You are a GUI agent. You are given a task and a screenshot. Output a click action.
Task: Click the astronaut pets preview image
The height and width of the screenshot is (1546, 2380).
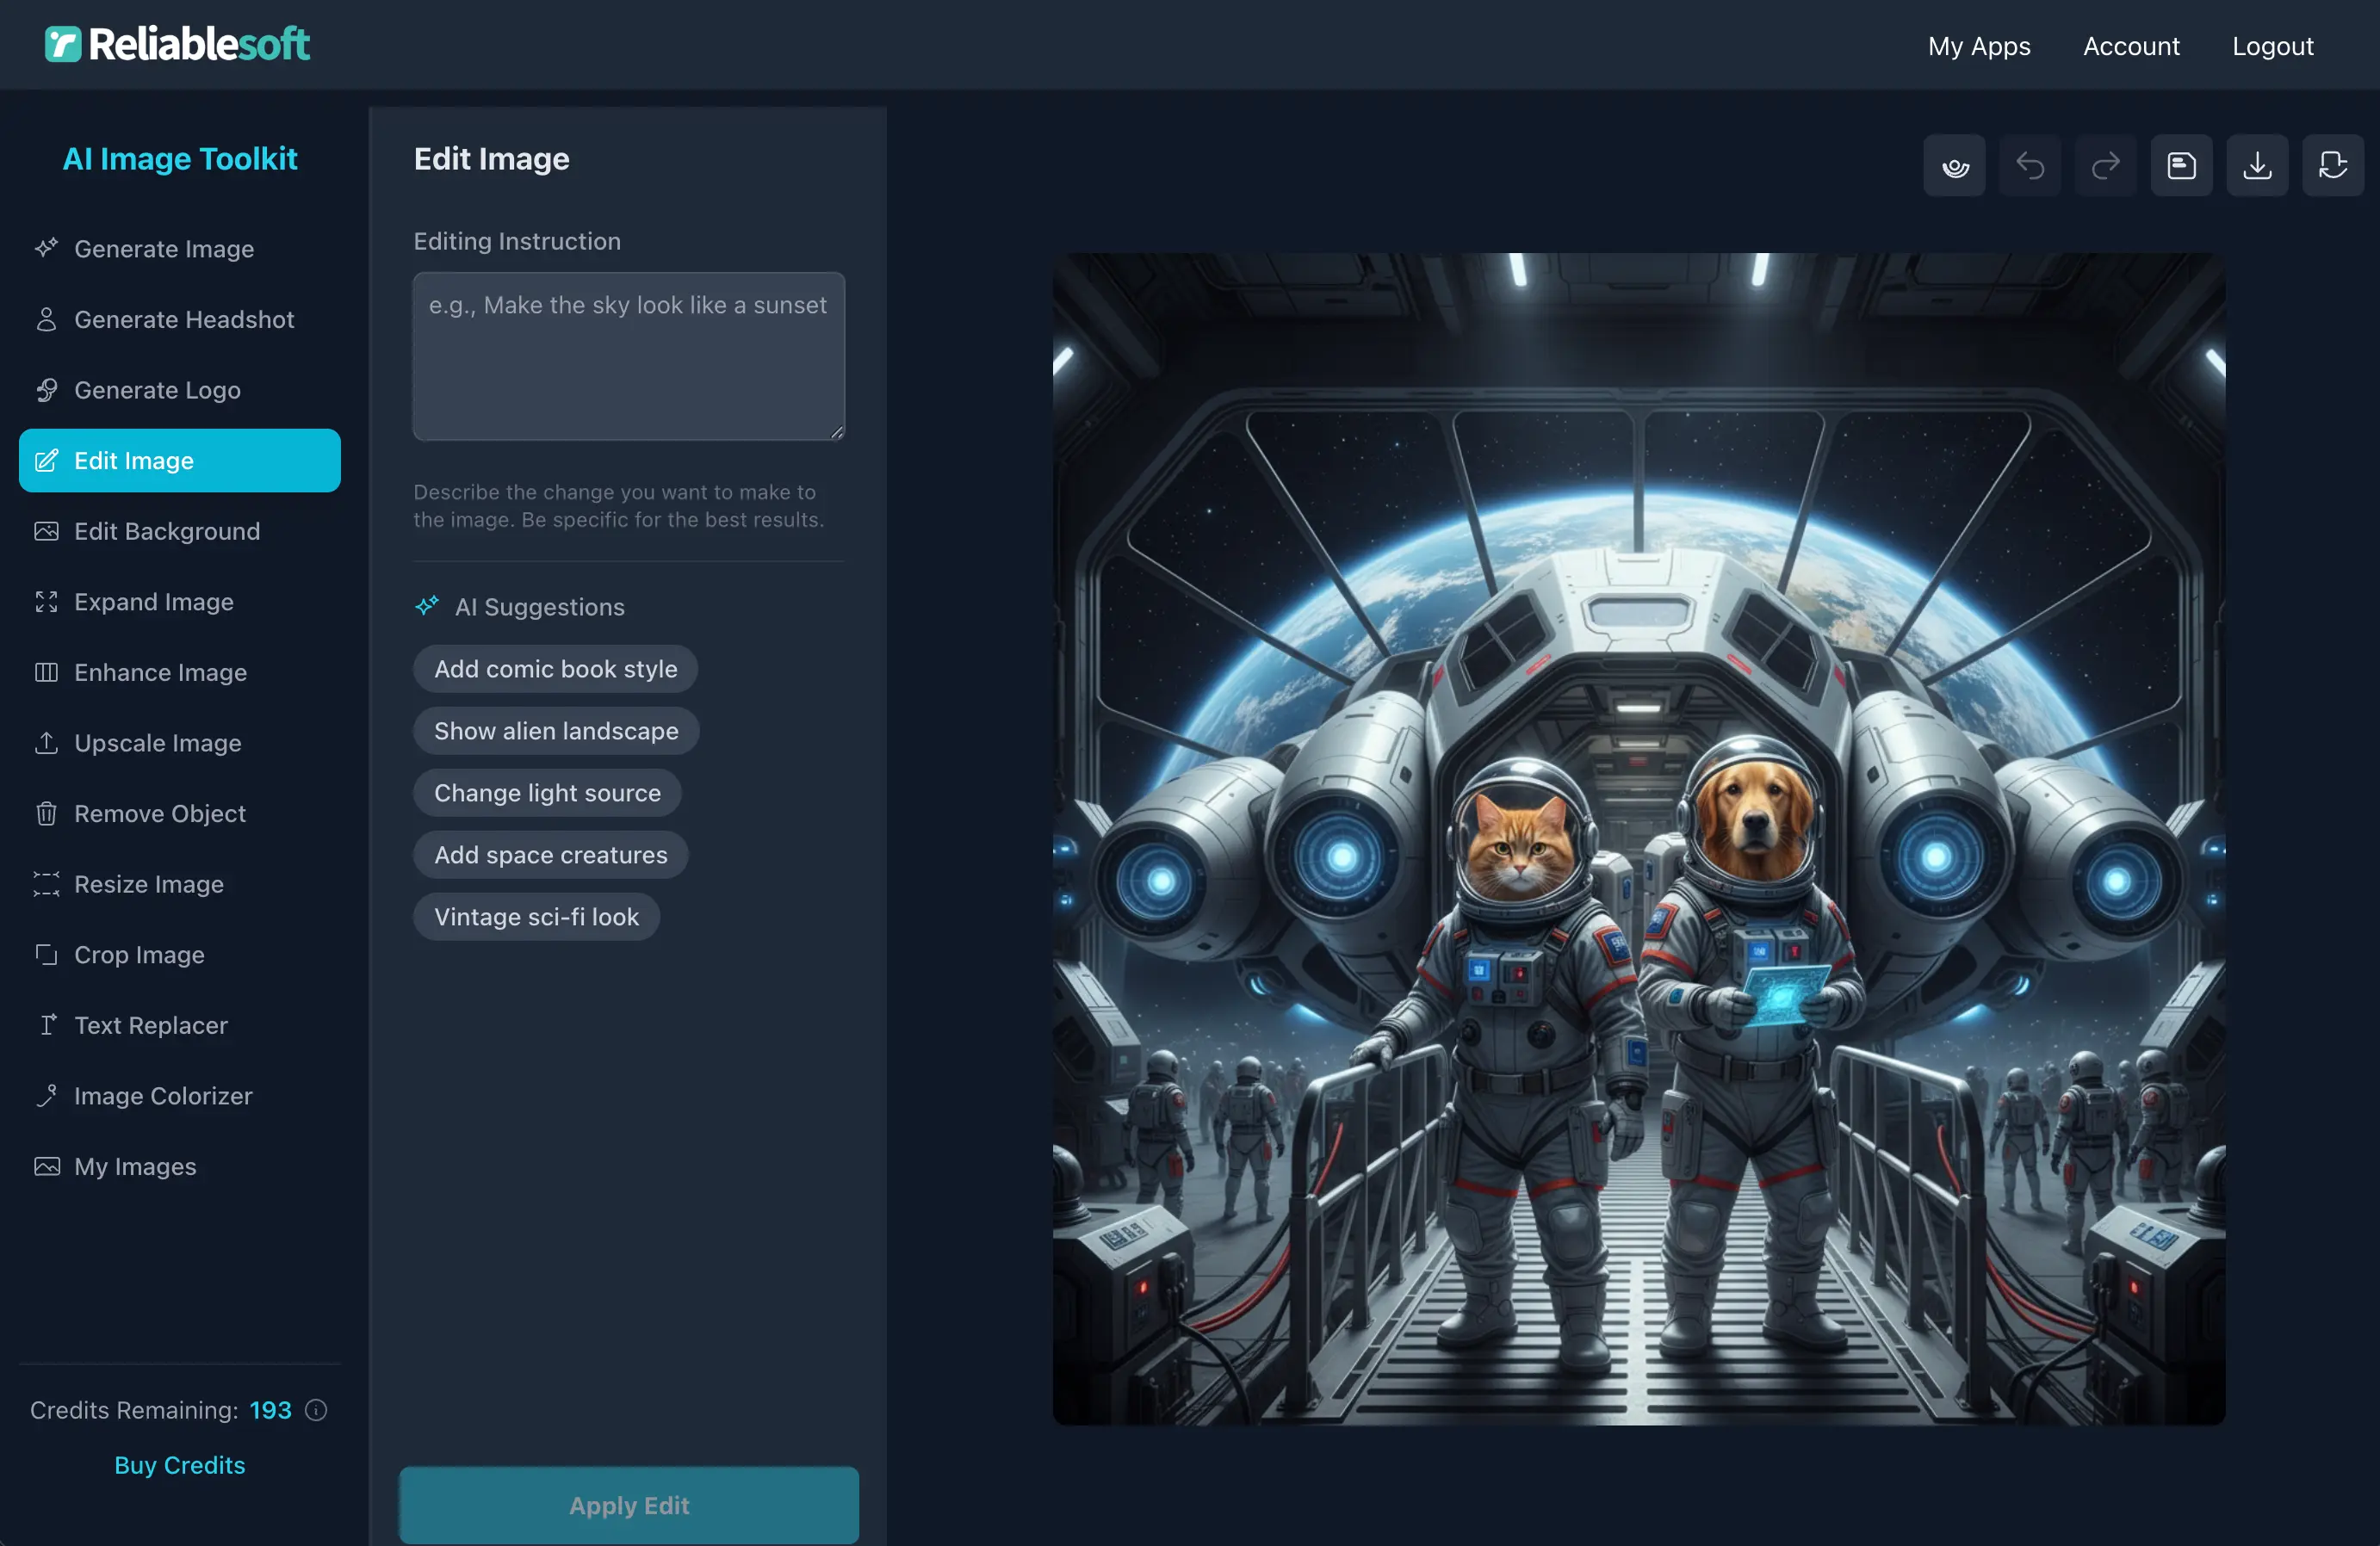(x=1638, y=838)
